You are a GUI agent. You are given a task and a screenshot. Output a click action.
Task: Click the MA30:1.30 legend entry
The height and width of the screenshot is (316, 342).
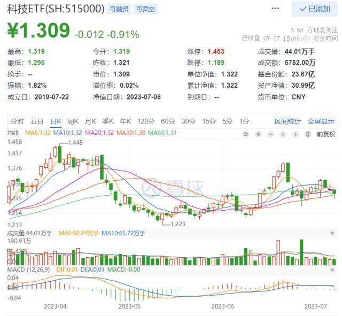(131, 133)
